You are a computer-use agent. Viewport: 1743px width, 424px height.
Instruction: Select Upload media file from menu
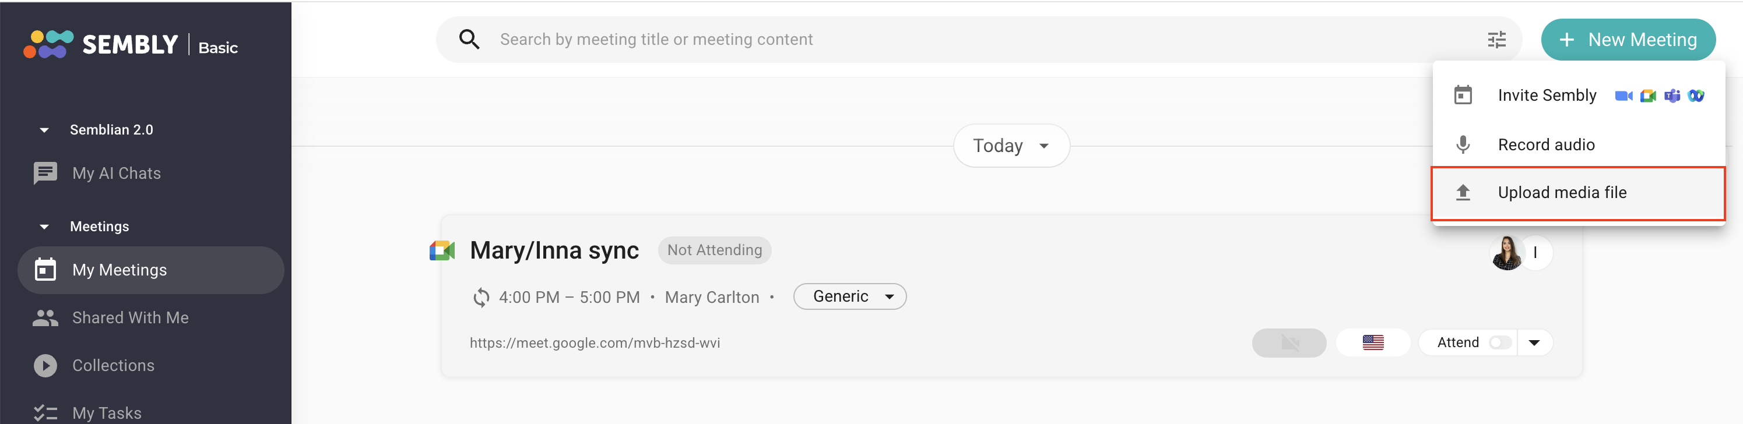pyautogui.click(x=1562, y=193)
